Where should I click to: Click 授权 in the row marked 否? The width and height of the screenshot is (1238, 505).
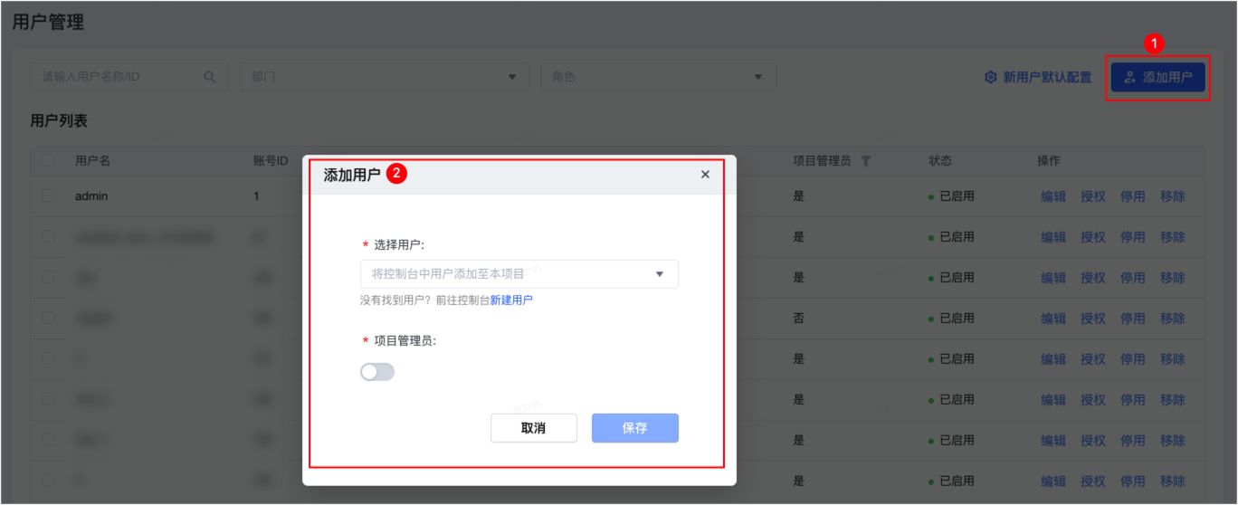coord(1093,319)
